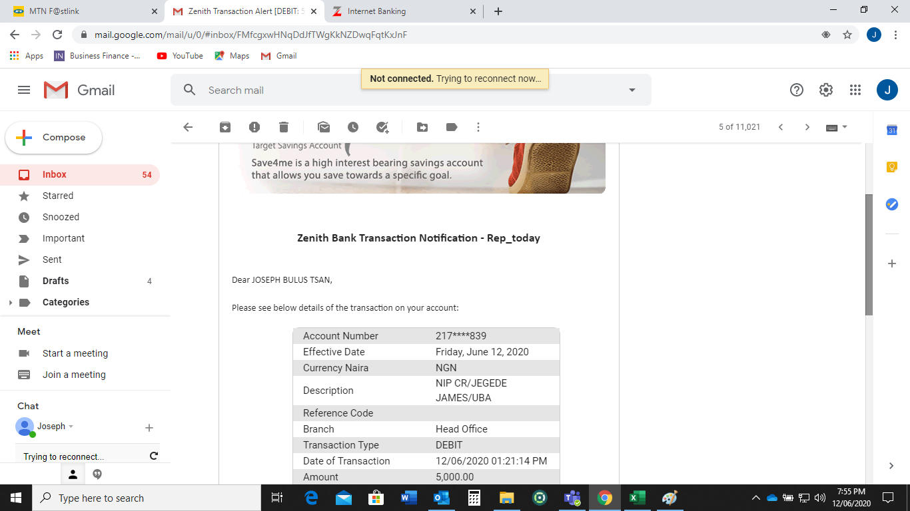This screenshot has width=910, height=511.
Task: Reload the page in Chrome
Action: (57, 35)
